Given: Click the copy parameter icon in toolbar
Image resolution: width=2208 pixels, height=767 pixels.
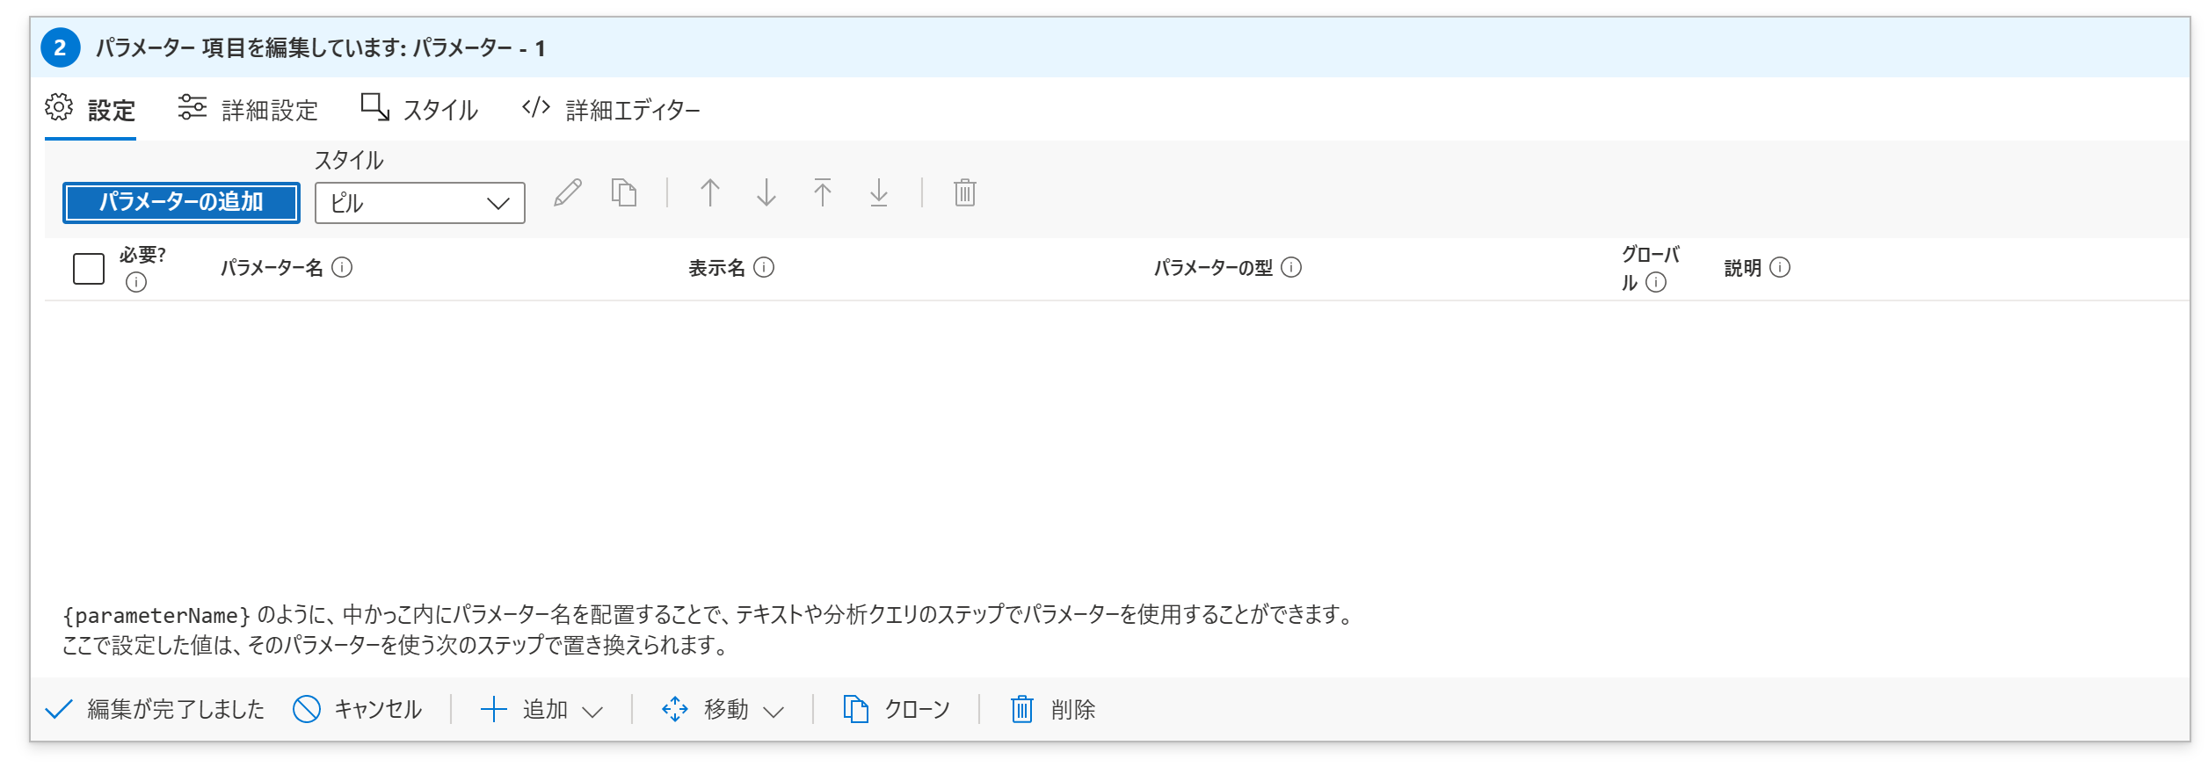Looking at the screenshot, I should point(624,192).
